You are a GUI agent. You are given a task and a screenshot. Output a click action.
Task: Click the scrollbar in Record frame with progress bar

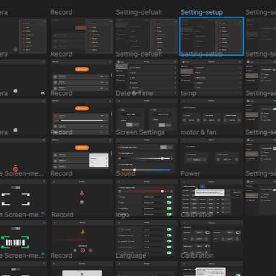[x=111, y=114]
